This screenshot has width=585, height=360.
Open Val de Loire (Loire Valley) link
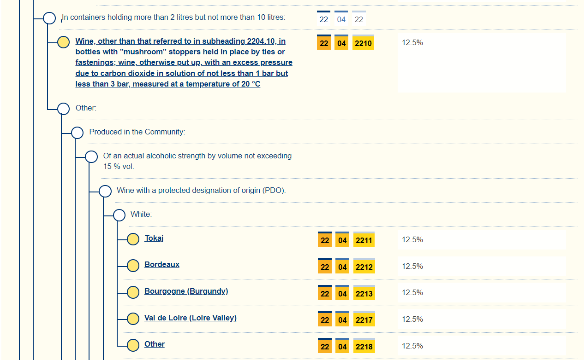190,318
